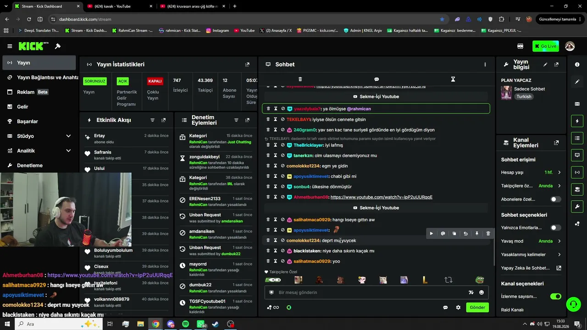Pop out the Yayın İstatistikleri panel
Image resolution: width=587 pixels, height=330 pixels.
247,65
